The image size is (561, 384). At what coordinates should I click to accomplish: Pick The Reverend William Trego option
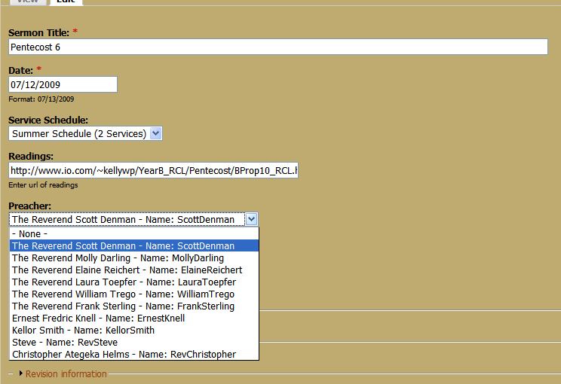click(x=134, y=294)
